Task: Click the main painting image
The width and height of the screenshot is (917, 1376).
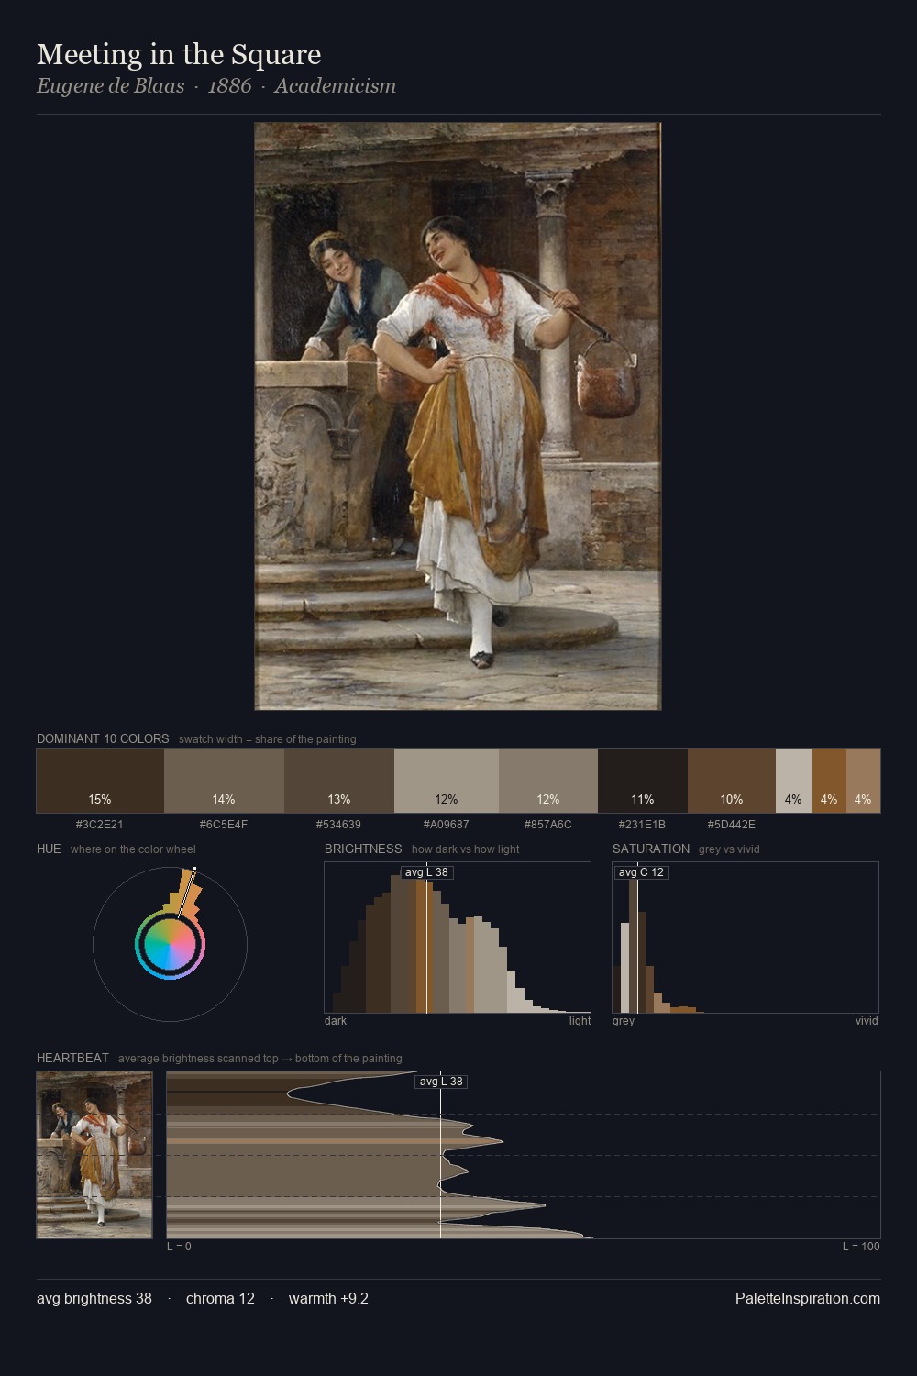Action: [458, 416]
